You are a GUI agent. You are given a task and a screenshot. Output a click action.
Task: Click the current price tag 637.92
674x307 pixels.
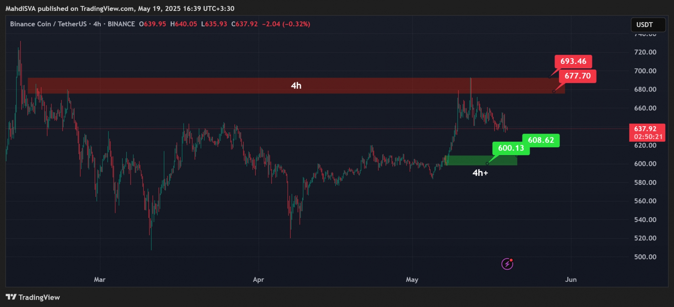click(647, 133)
